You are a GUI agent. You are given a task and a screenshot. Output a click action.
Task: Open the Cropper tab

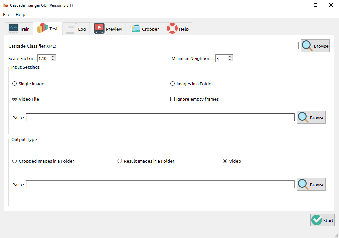(x=144, y=29)
